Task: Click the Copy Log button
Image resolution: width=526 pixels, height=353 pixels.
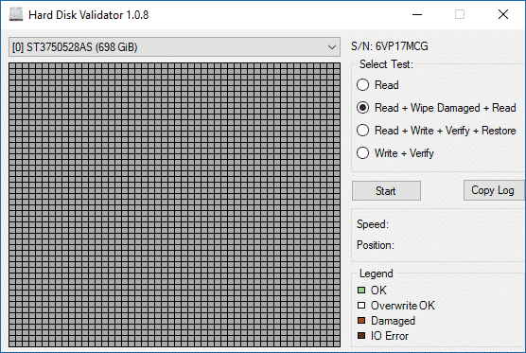Action: pyautogui.click(x=494, y=190)
